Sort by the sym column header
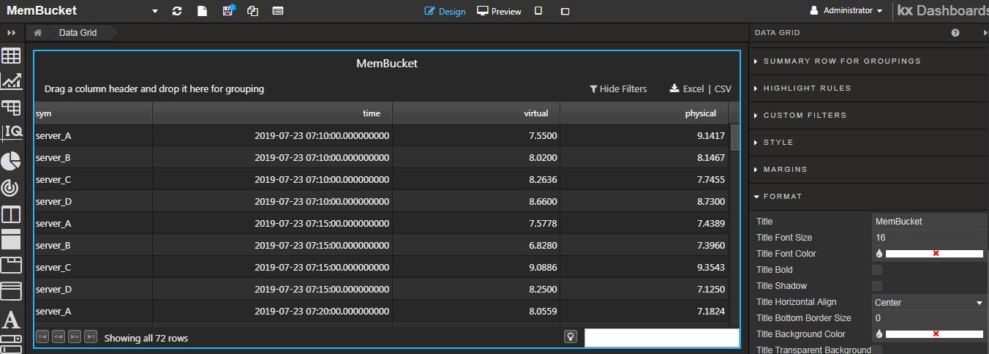This screenshot has width=989, height=354. (x=94, y=113)
